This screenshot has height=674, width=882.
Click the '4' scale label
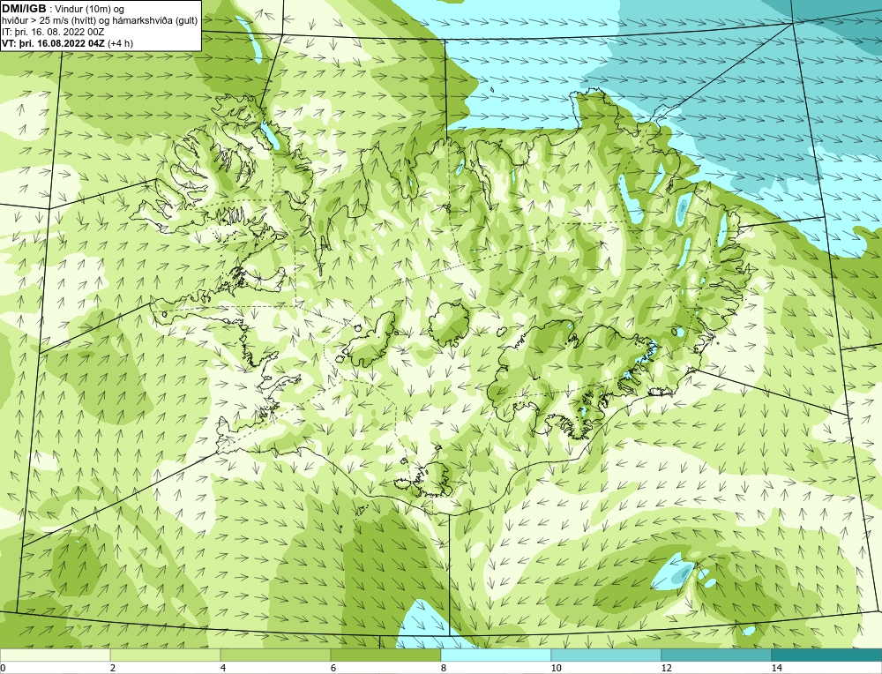point(223,668)
